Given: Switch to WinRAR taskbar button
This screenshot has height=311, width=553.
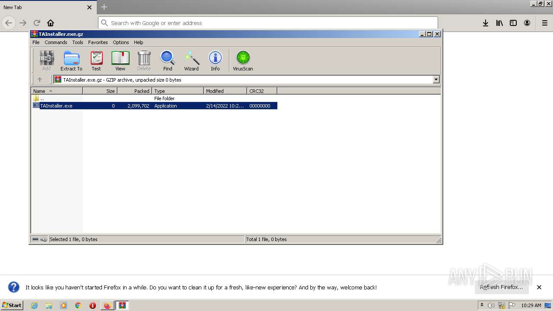Looking at the screenshot, I should [x=122, y=305].
